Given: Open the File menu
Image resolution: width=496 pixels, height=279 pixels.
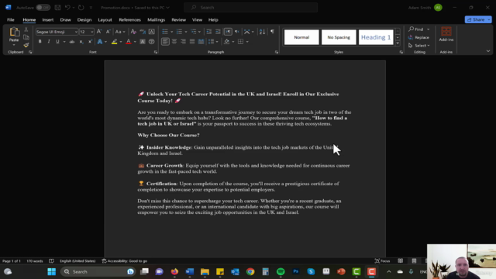Looking at the screenshot, I should (10, 19).
